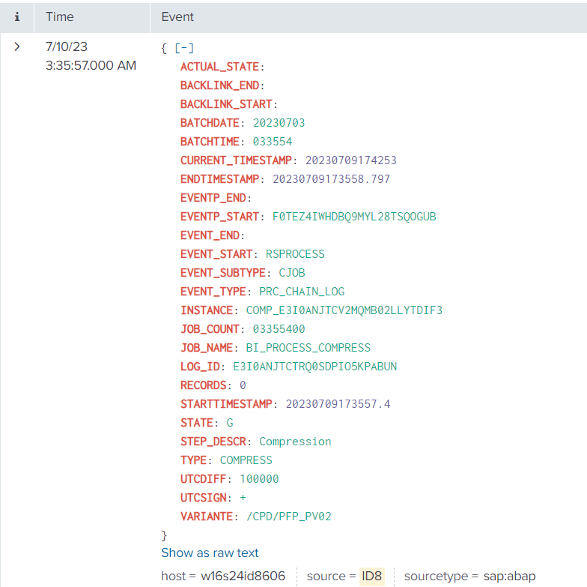The image size is (587, 587).
Task: Click the event timestamp 3:35:57.000 AM
Action: click(91, 65)
